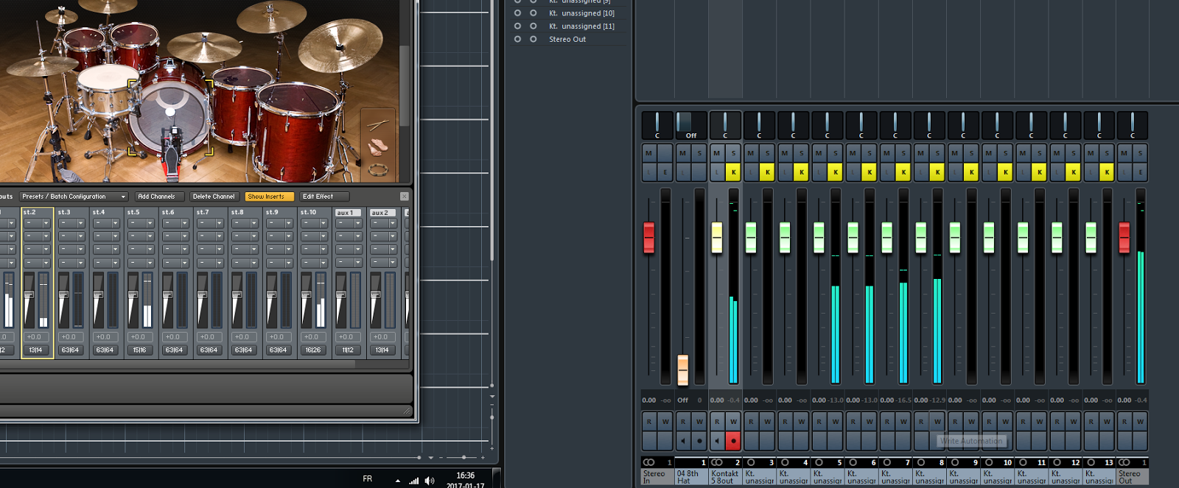Select the tambourine icon beside the drum kit
This screenshot has width=1179, height=488.
tap(379, 170)
